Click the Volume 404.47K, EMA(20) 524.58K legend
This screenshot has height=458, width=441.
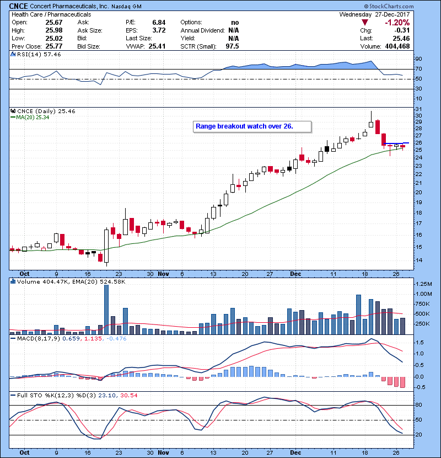point(71,281)
